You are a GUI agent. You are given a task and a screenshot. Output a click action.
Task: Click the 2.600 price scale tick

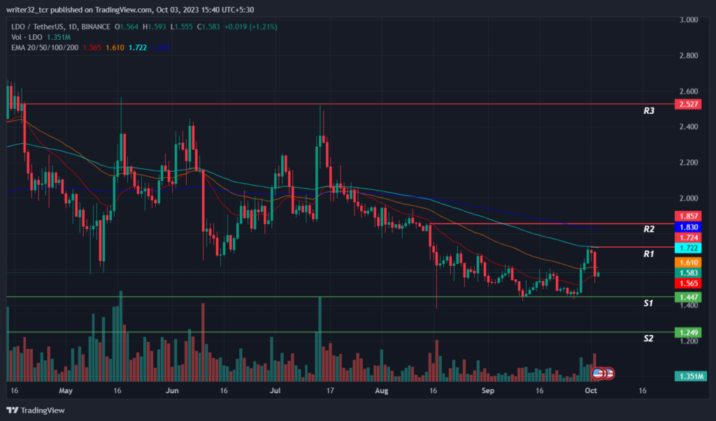pyautogui.click(x=689, y=91)
